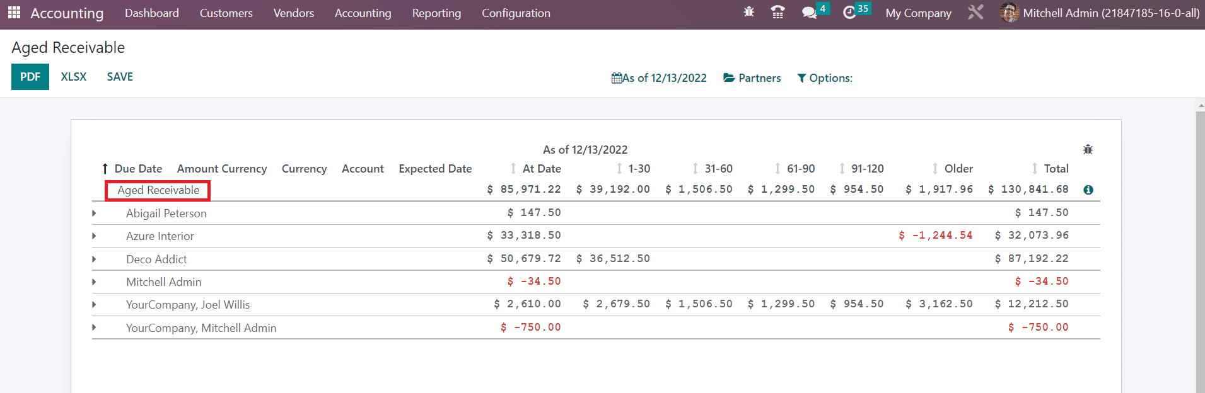Viewport: 1205px width, 393px height.
Task: Open the Customers menu
Action: 226,13
